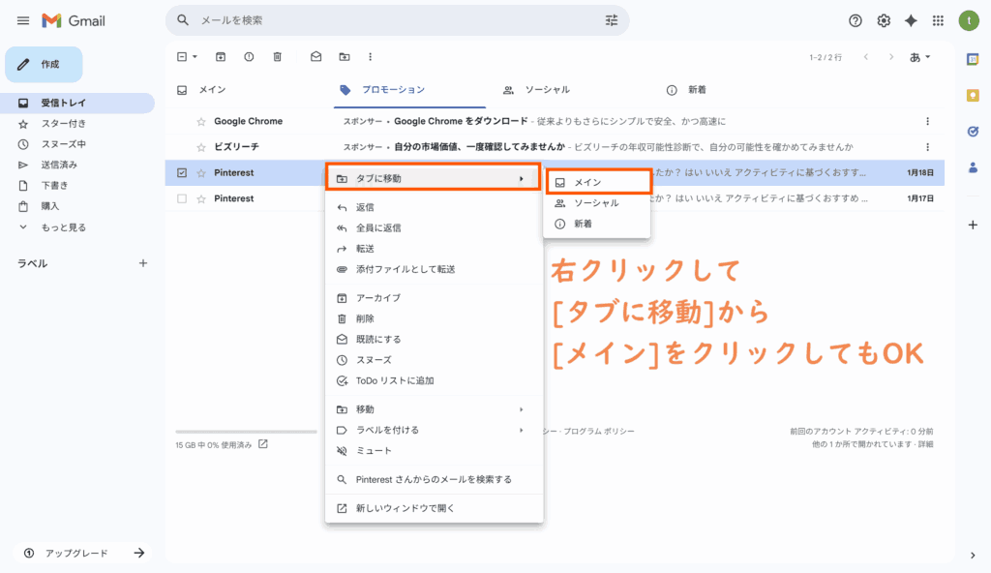Open the input tools あ dropdown

pos(919,57)
